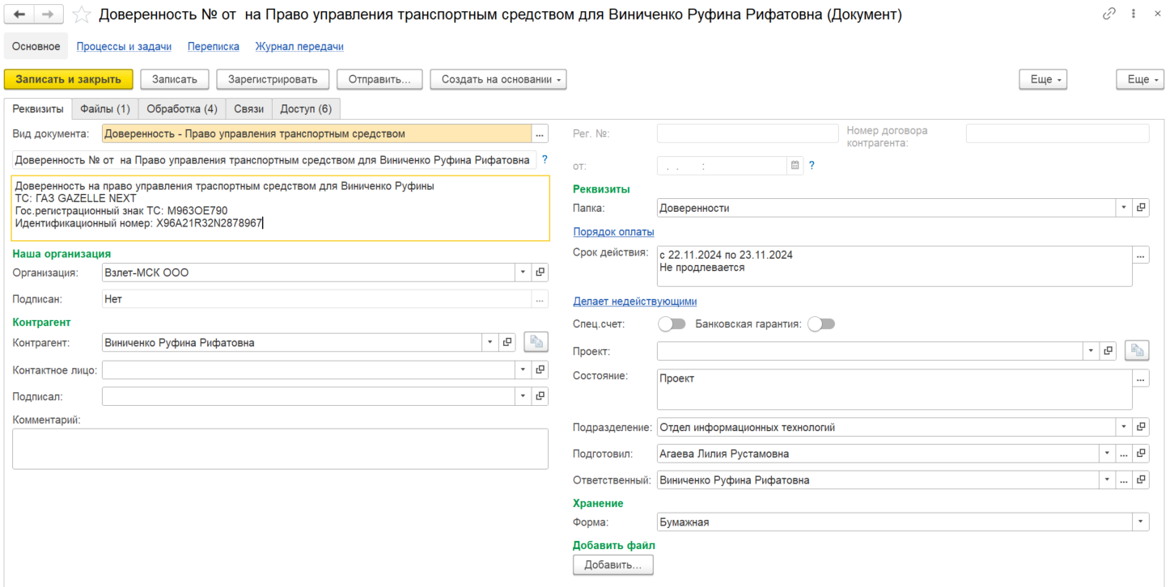This screenshot has height=587, width=1174.
Task: Click the Зарегистрировать button
Action: [273, 79]
